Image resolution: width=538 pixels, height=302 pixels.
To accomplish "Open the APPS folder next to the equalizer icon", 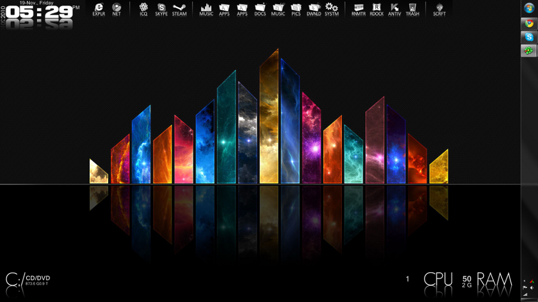I will click(x=224, y=9).
